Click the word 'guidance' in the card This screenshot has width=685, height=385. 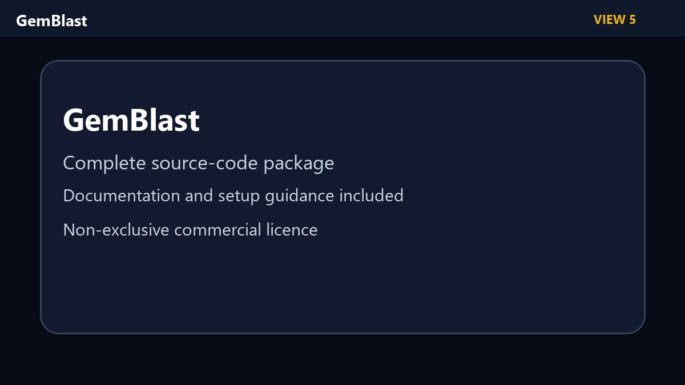click(300, 196)
